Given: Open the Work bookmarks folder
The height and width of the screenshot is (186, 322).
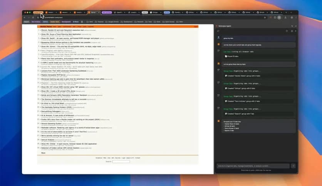Looking at the screenshot, I should (90, 22).
